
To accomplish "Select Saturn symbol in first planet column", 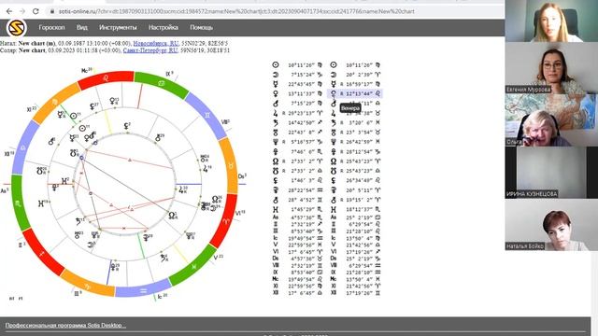I will click(276, 122).
